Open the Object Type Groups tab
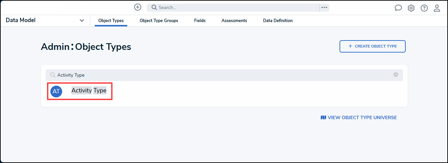Viewport: 448px width, 163px height. point(159,20)
